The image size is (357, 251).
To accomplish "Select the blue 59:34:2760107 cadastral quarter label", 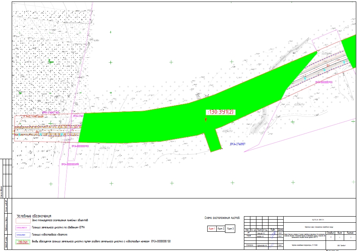I will pyautogui.click(x=237, y=144).
